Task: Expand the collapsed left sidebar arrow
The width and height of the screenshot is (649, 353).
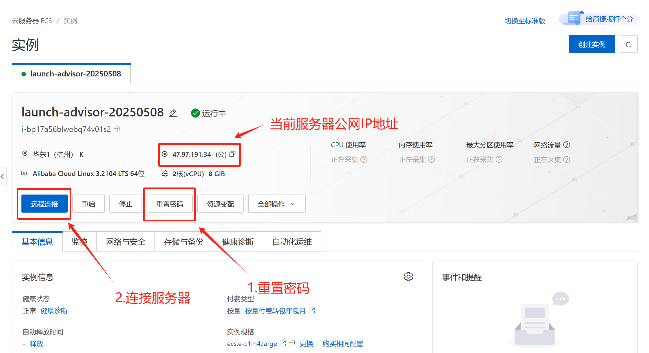Action: [3, 177]
